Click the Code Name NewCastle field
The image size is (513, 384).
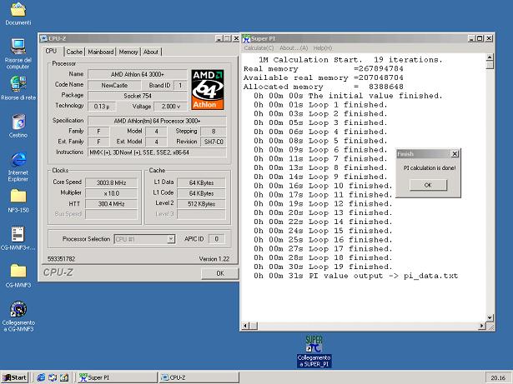coord(114,85)
